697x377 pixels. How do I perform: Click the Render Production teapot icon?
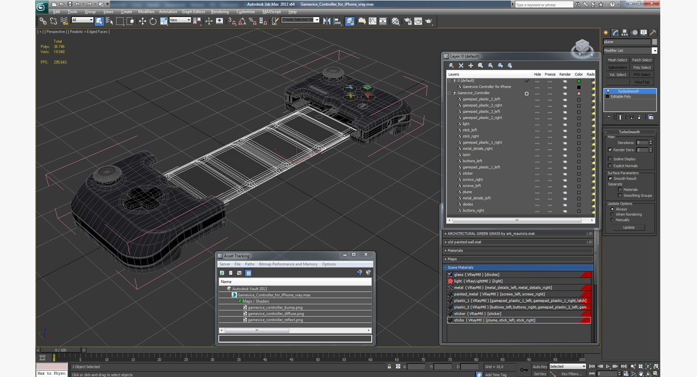[x=429, y=21]
